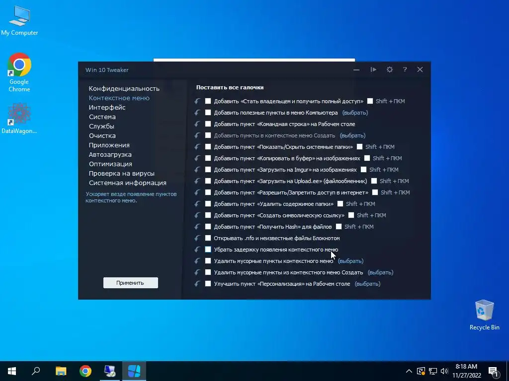Open the Система section

[102, 117]
